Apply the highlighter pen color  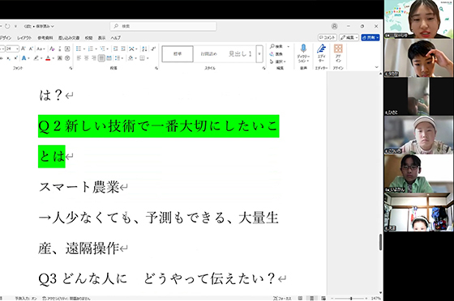click(36, 58)
